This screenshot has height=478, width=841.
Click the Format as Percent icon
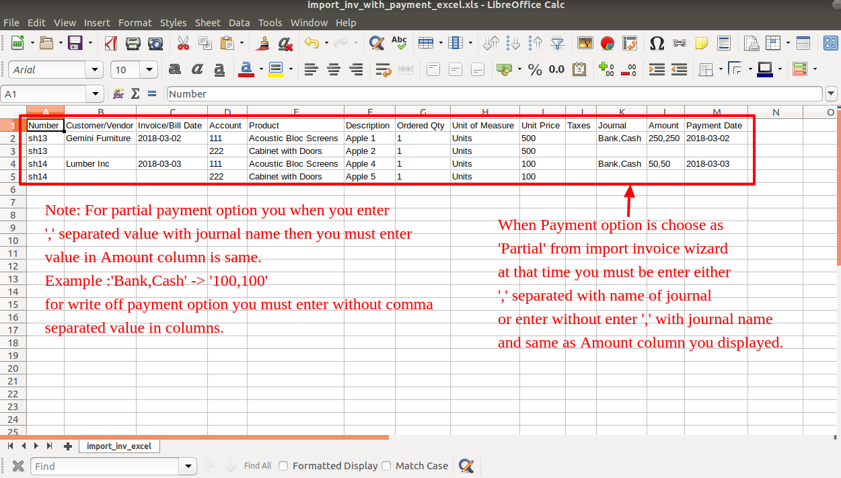(x=535, y=69)
